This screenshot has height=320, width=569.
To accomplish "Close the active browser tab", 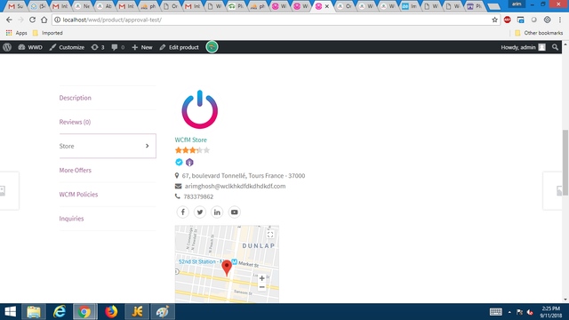I will point(327,6).
